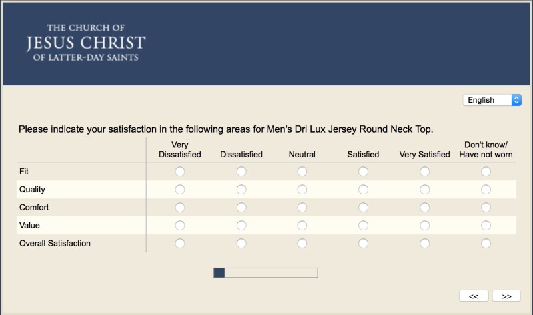Click the previous page << button
The image size is (533, 315).
[474, 296]
